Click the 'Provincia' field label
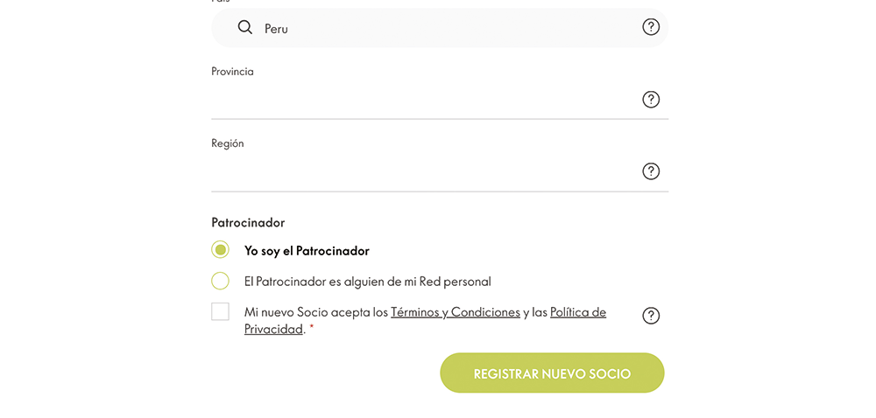 pyautogui.click(x=232, y=72)
